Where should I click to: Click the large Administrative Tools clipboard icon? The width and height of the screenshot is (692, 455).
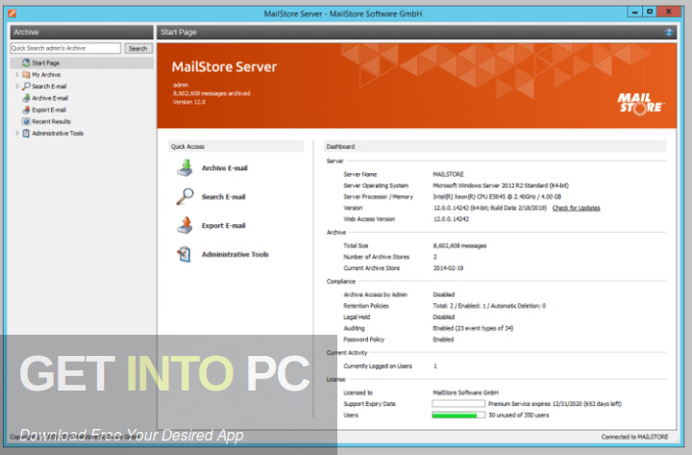pos(185,254)
